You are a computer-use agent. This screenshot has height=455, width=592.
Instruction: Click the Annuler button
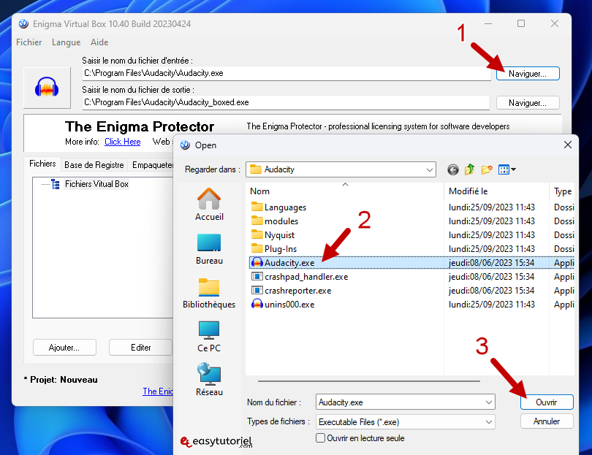point(546,421)
